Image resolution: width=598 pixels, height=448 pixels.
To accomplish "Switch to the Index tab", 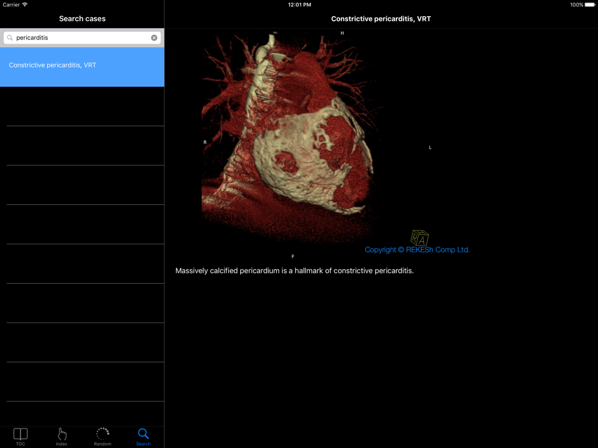I will point(62,437).
